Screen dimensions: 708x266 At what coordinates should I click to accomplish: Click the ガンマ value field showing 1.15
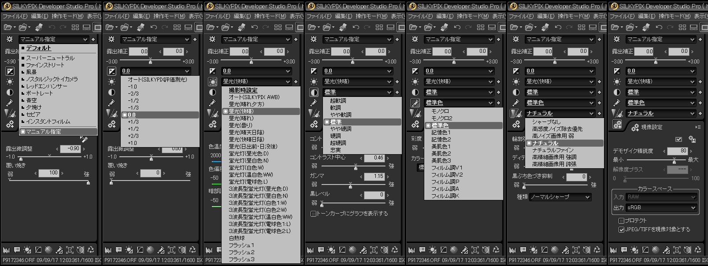coord(374,176)
